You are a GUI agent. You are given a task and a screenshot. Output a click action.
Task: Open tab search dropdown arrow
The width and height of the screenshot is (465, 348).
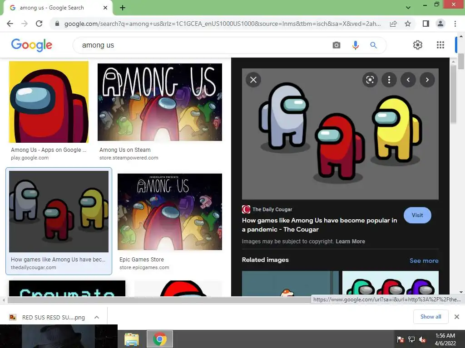[408, 8]
